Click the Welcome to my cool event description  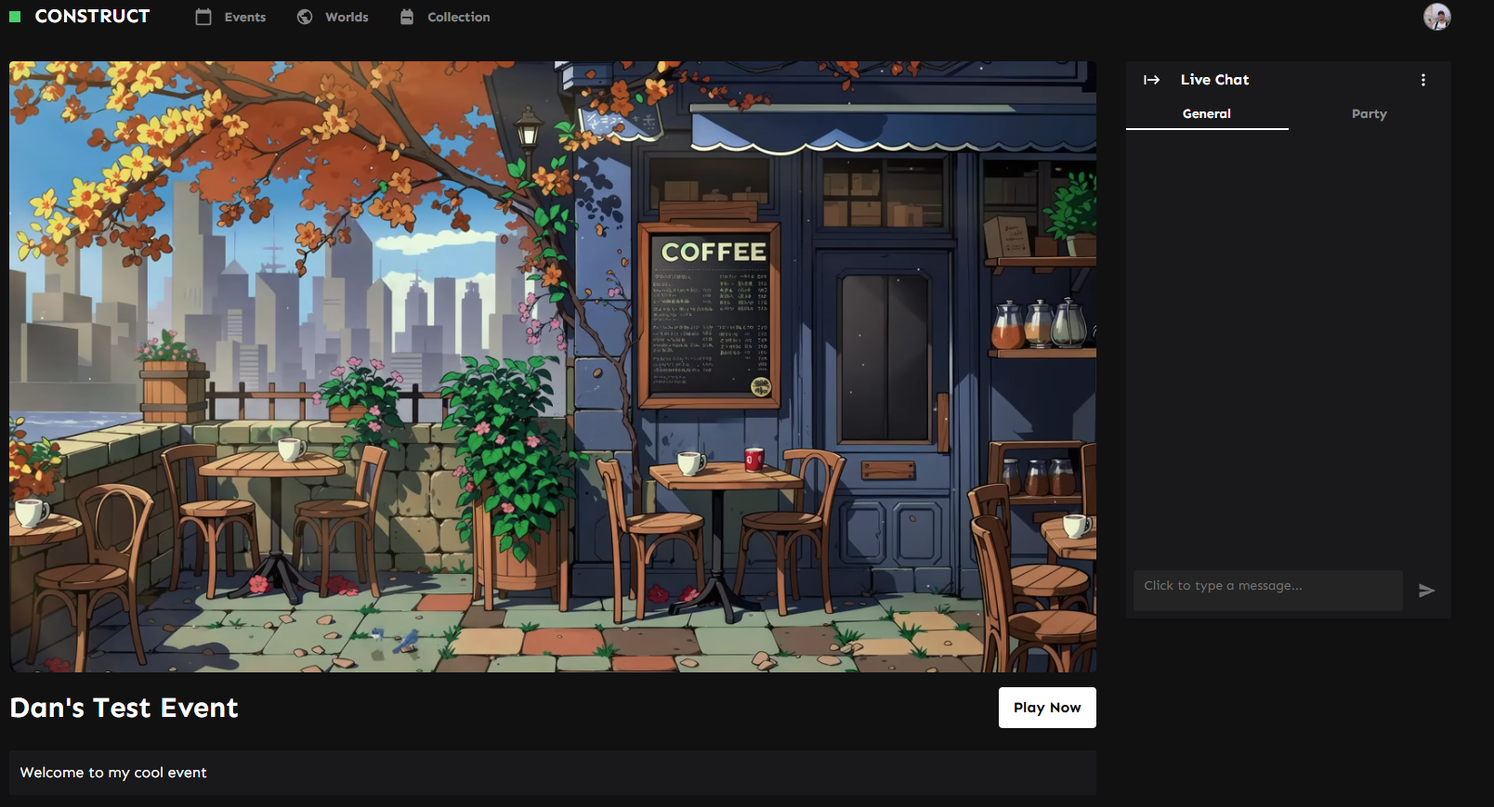(x=113, y=773)
